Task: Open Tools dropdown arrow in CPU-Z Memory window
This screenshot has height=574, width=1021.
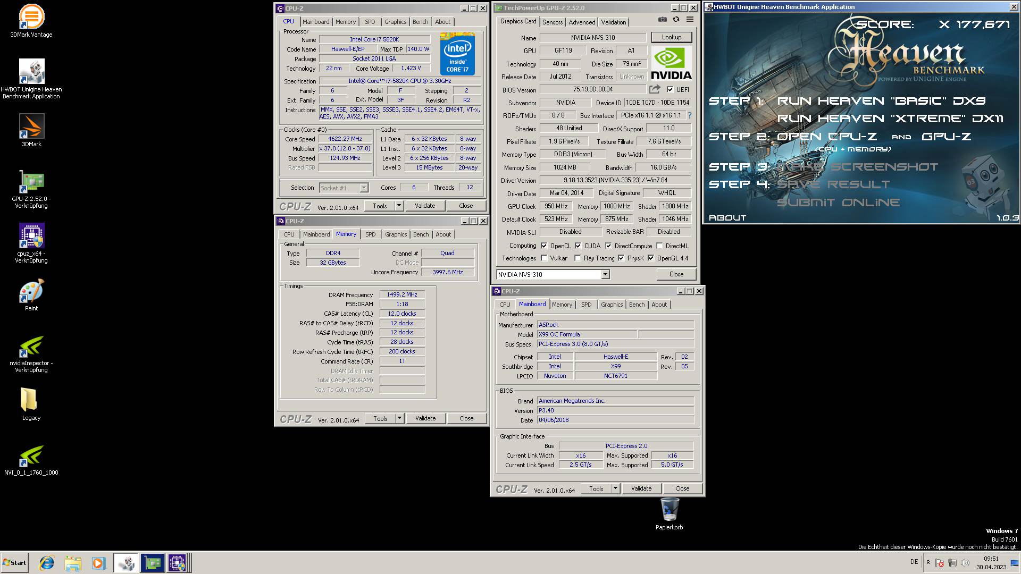Action: 399,418
